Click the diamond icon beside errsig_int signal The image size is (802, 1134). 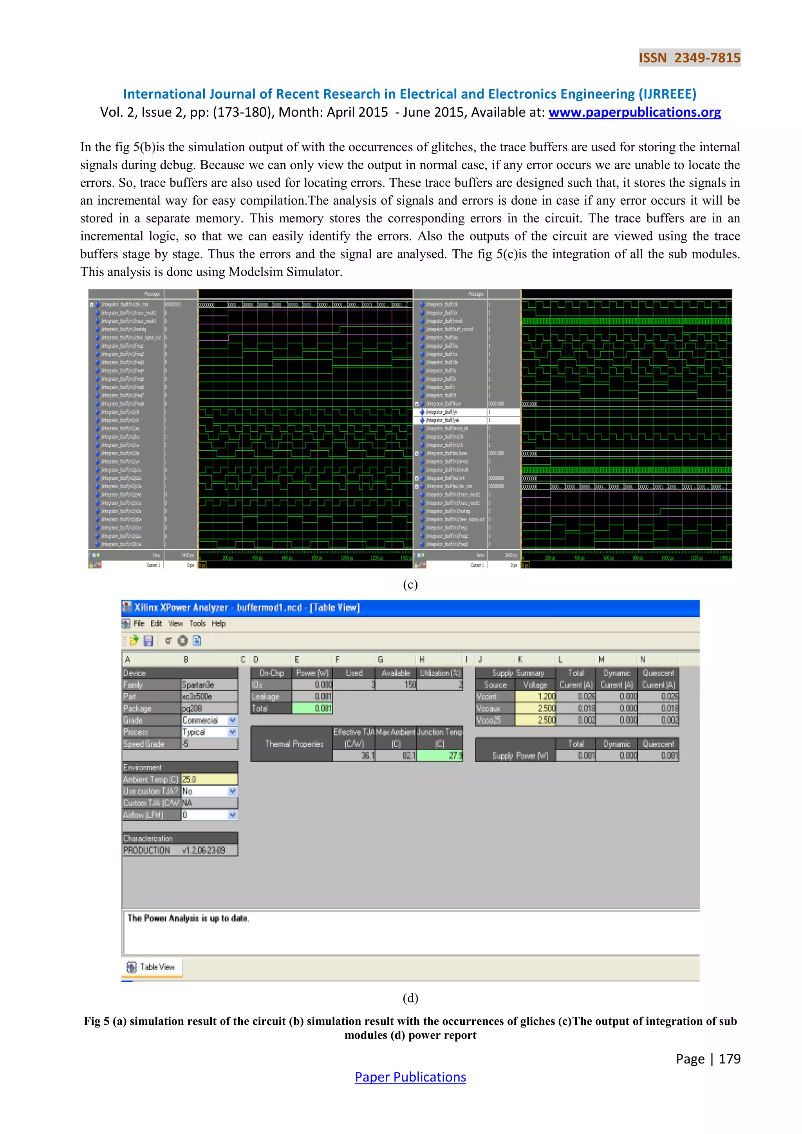(x=422, y=429)
